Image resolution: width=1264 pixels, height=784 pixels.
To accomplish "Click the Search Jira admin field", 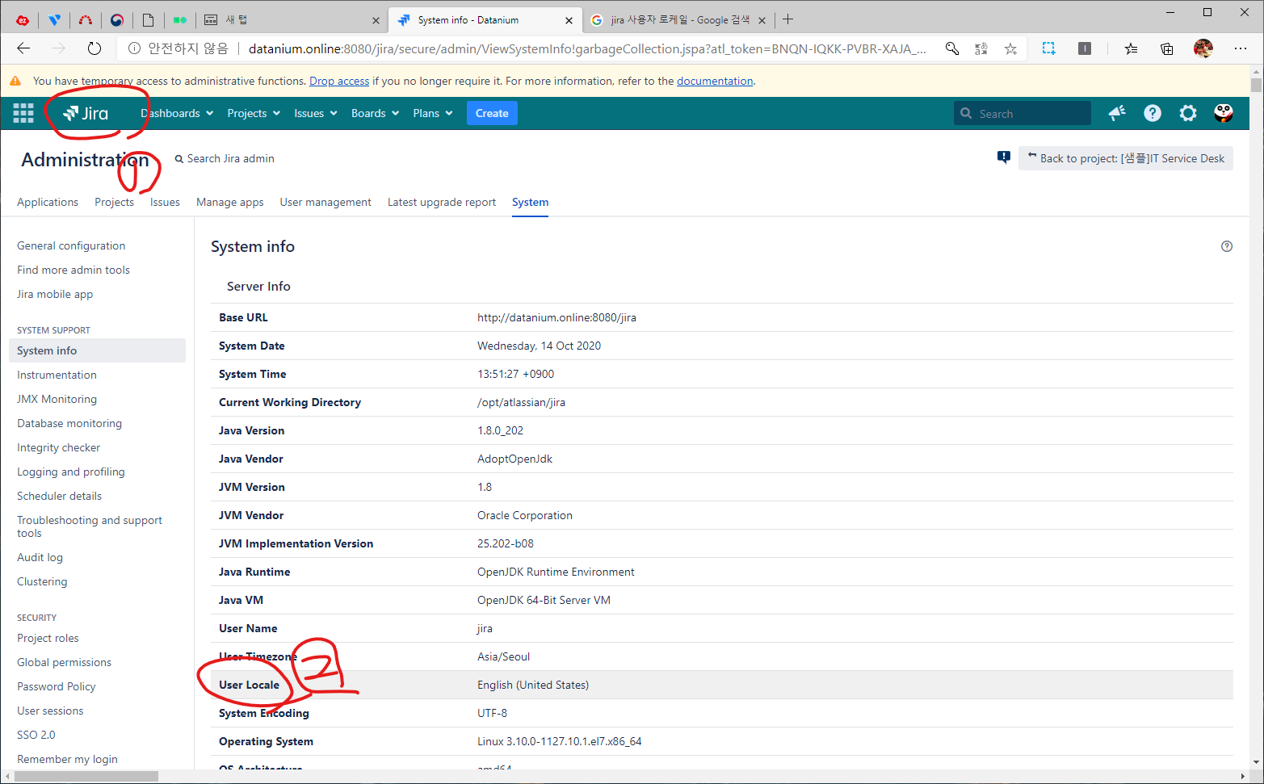I will point(226,158).
